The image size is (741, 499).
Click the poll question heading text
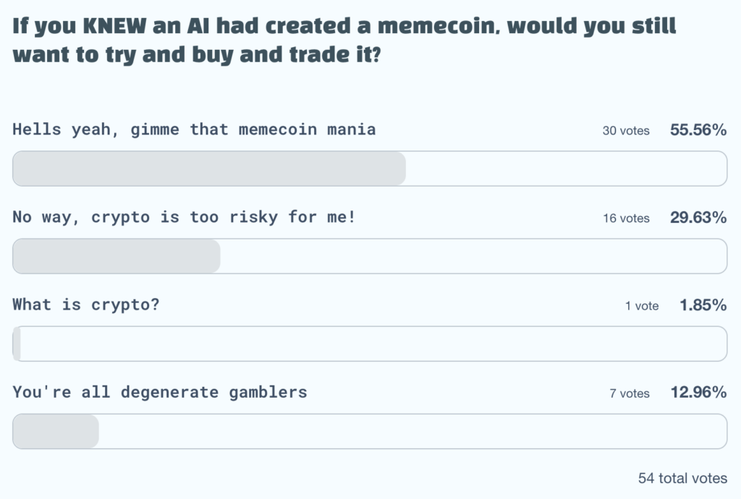(x=344, y=40)
